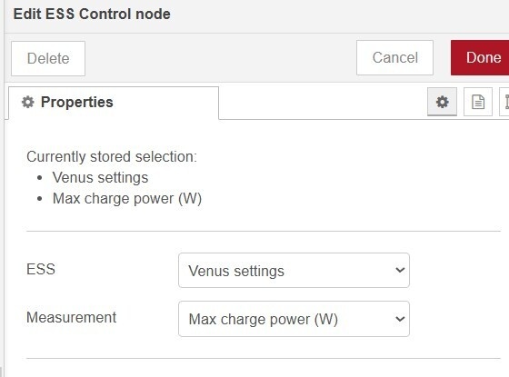Click the ESS field label
509x377 pixels.
point(41,269)
